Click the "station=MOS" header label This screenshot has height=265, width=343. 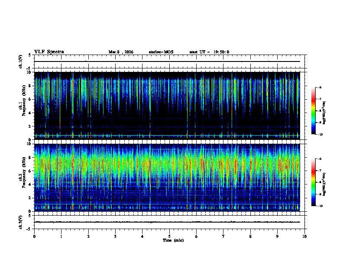point(161,52)
